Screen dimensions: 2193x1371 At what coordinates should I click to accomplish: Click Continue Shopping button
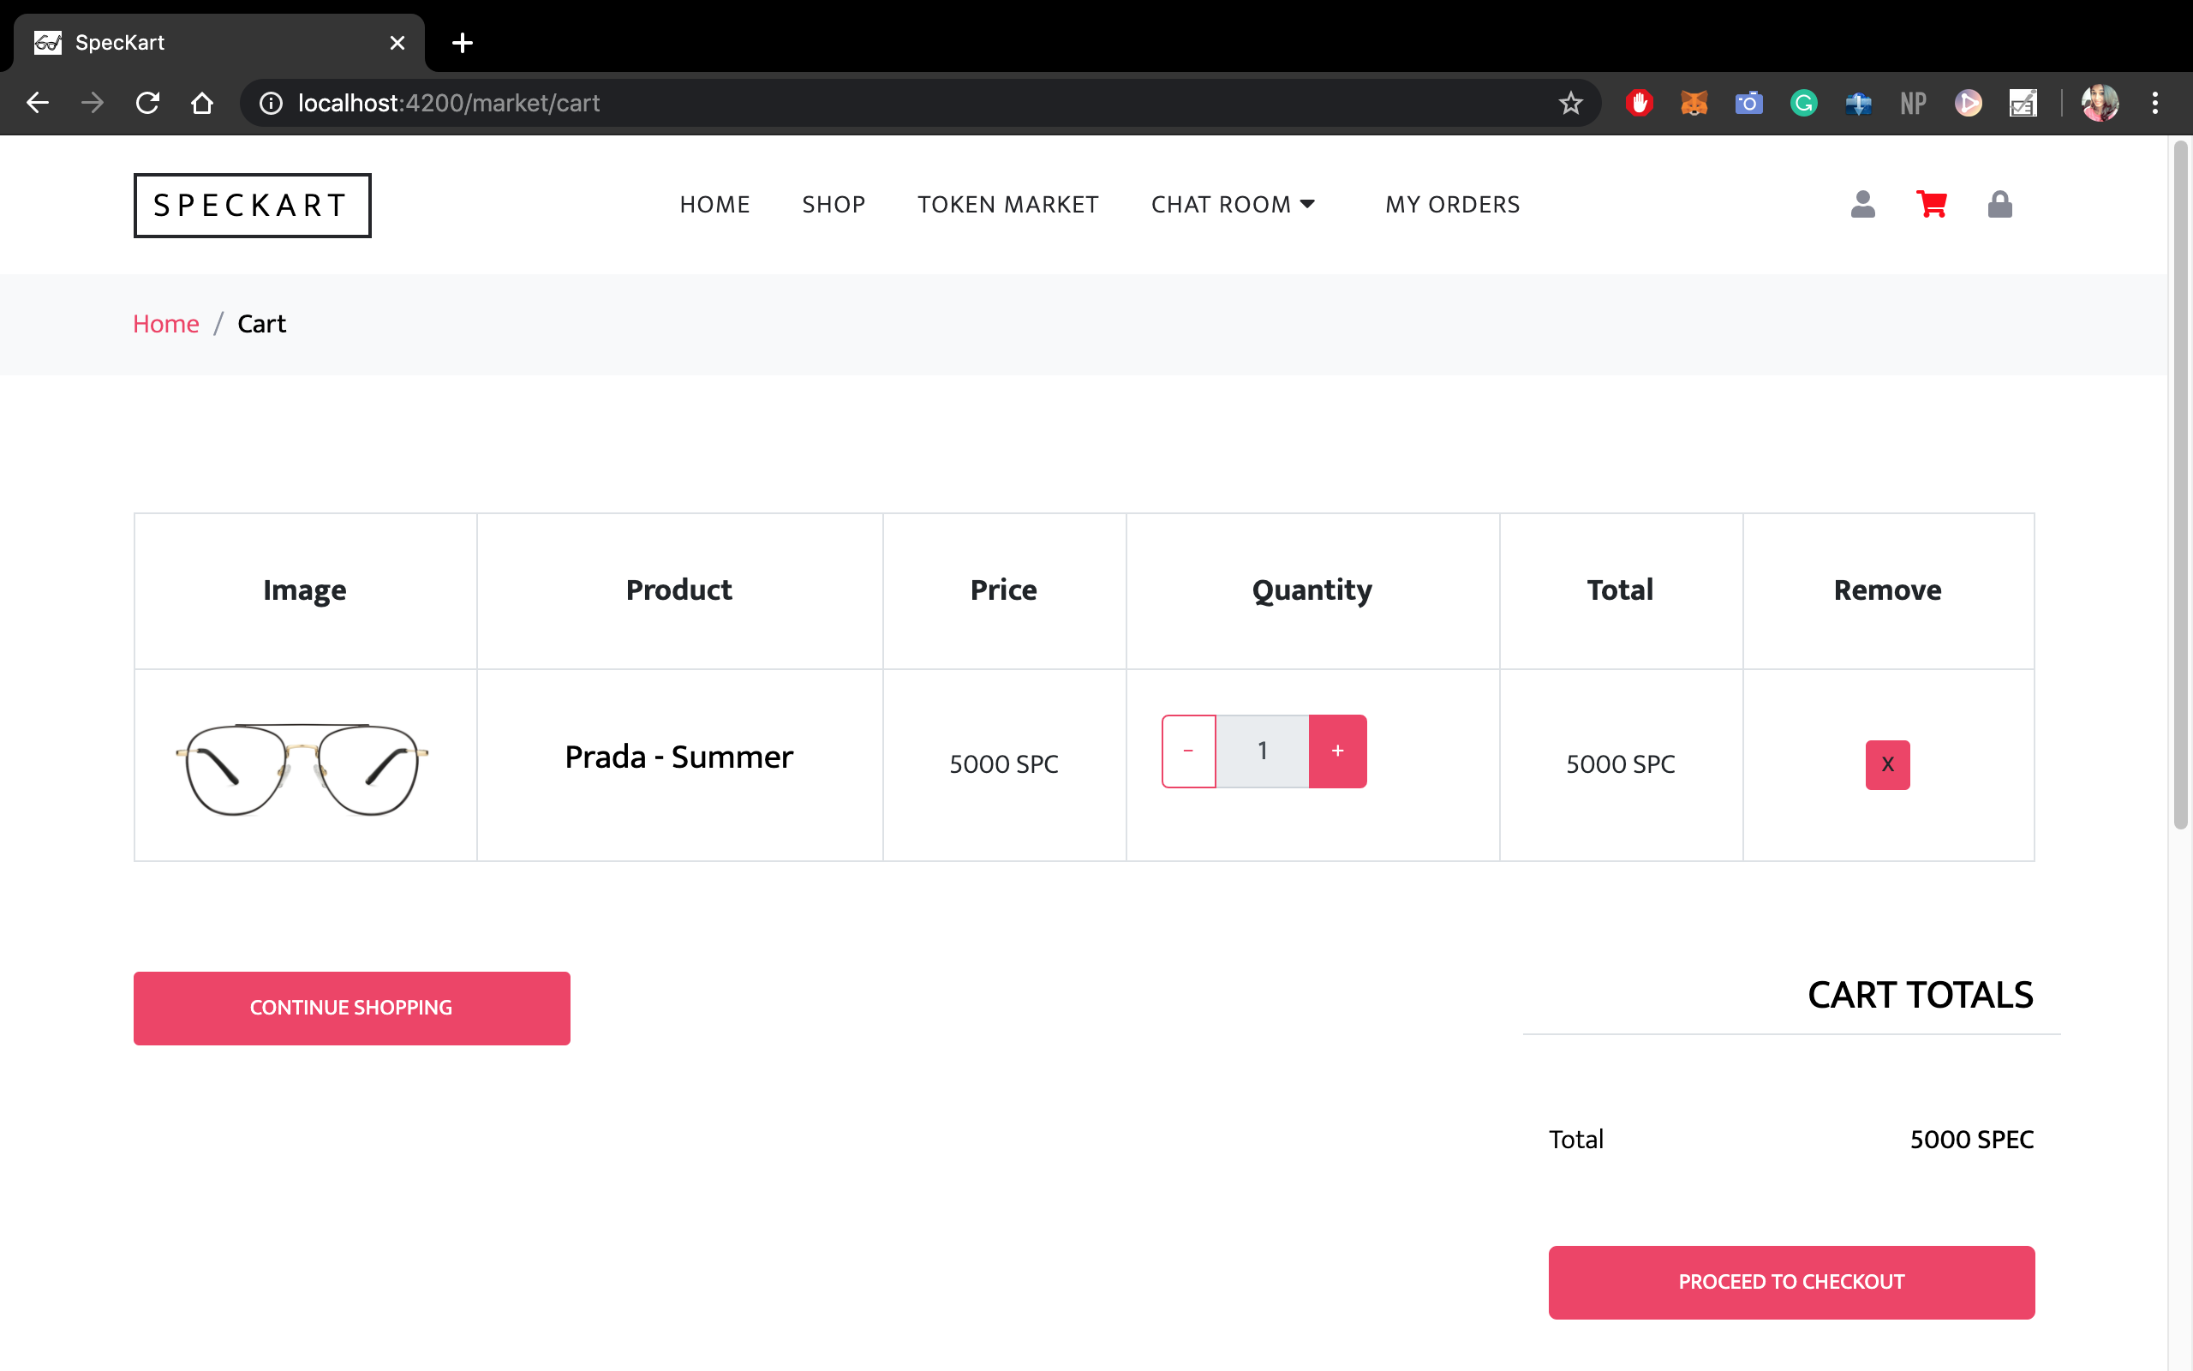(351, 1008)
